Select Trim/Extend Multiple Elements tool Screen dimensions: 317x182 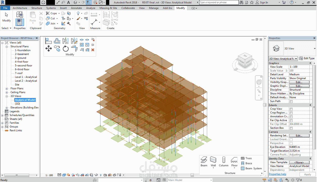87,50
